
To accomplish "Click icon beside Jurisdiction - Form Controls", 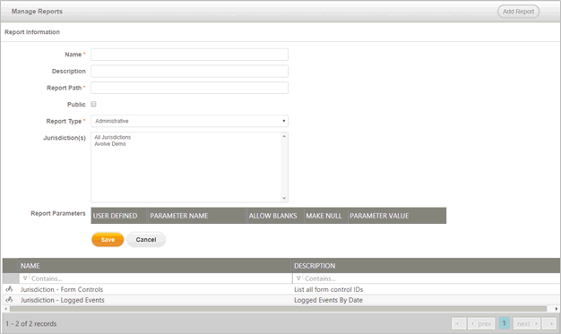I will (x=9, y=289).
